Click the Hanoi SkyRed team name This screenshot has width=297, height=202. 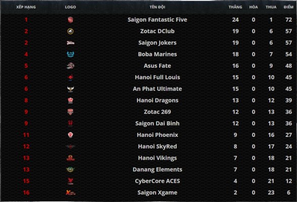coord(157,146)
